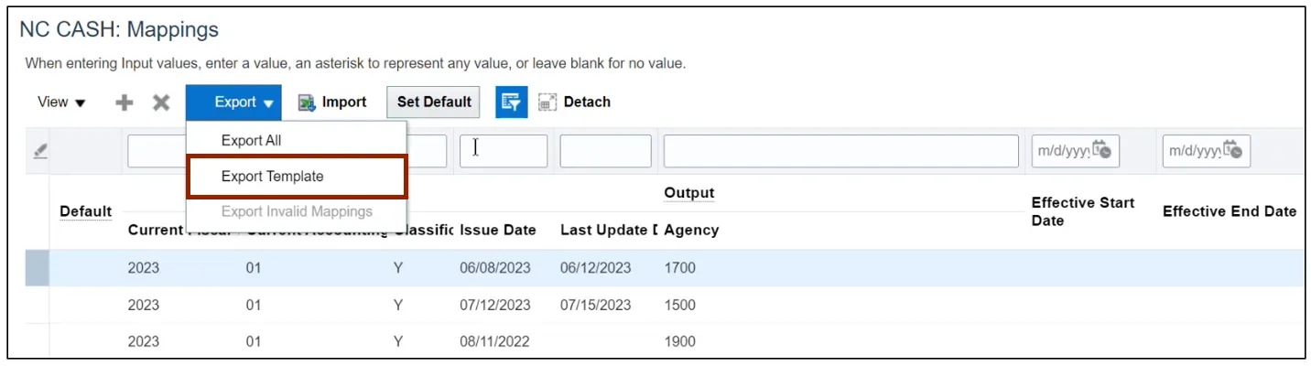Open the Effective End Date calendar picker
The image size is (1311, 366).
point(1233,151)
